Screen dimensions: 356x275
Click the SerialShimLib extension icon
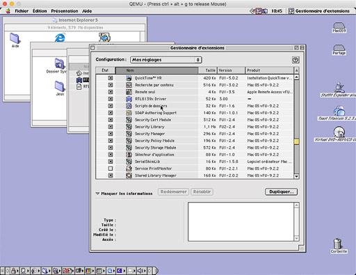[x=129, y=162]
